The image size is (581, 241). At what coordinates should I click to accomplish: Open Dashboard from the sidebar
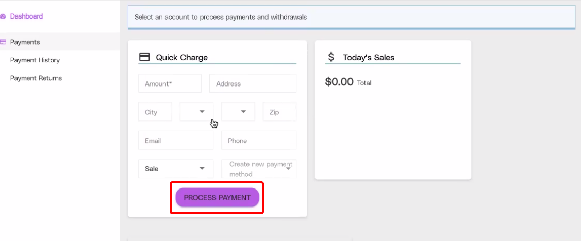click(26, 16)
